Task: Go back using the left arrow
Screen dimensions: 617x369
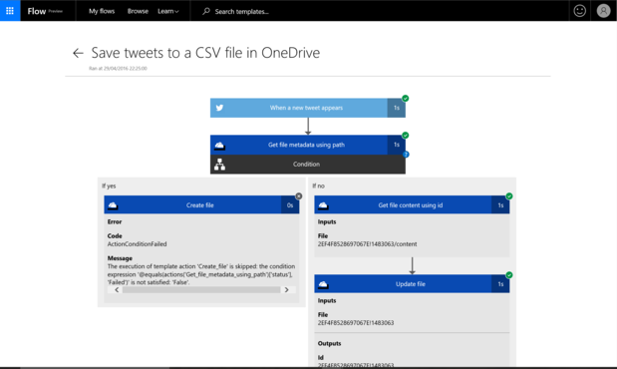Action: [78, 53]
